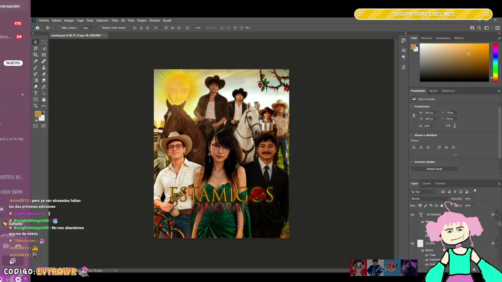
Task: Hide the Trazo effect
Action: pyautogui.click(x=427, y=255)
